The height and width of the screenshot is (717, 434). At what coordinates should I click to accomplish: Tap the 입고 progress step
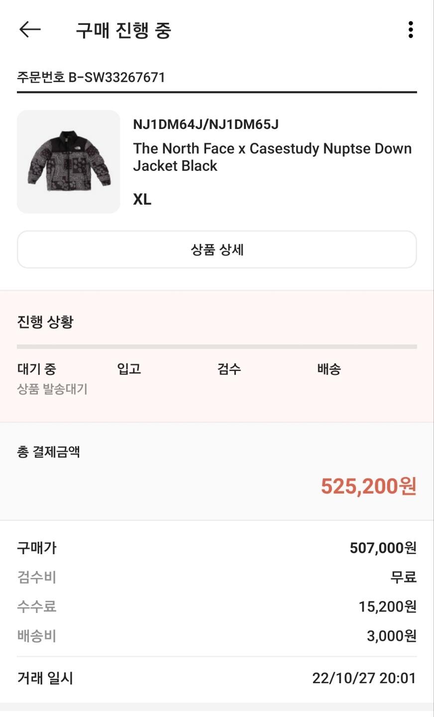(x=129, y=369)
